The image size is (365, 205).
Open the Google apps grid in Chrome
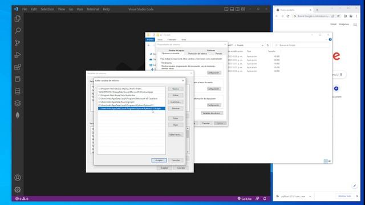pyautogui.click(x=355, y=24)
